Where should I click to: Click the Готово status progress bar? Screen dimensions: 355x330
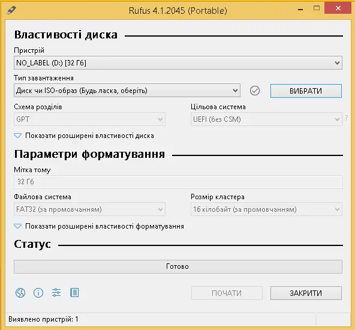tap(178, 266)
